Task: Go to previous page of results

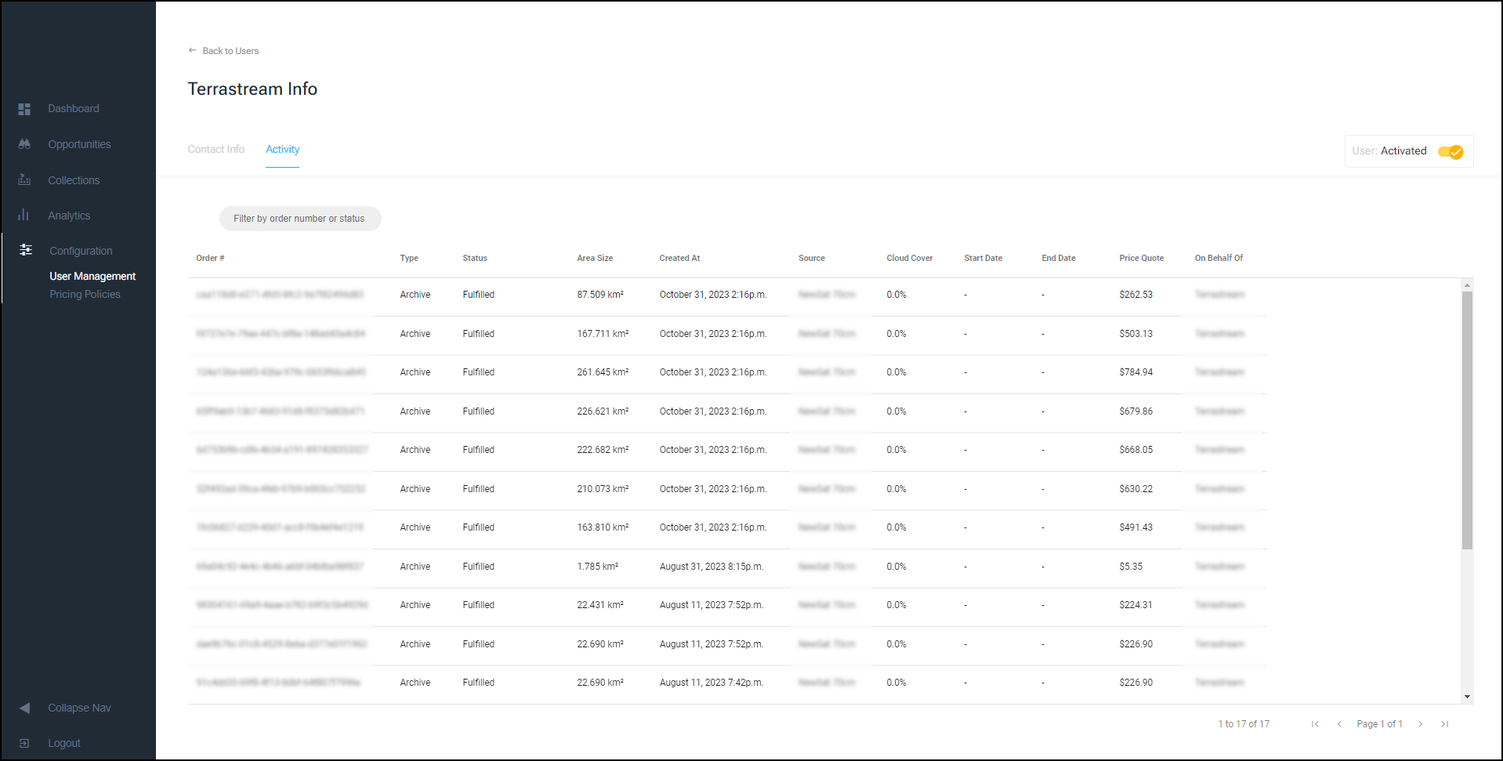Action: 1339,724
